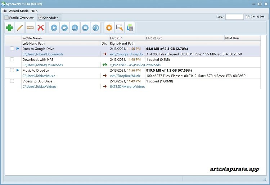Click the window resize grip in the corner
Screen dimensions: 270x185
tap(265, 179)
